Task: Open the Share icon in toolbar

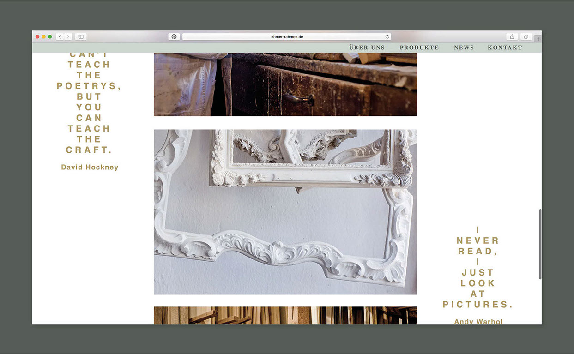Action: pos(512,36)
